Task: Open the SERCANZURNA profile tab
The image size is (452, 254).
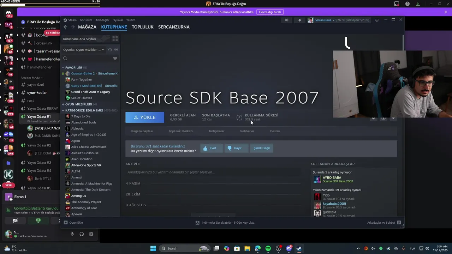Action: [174, 27]
